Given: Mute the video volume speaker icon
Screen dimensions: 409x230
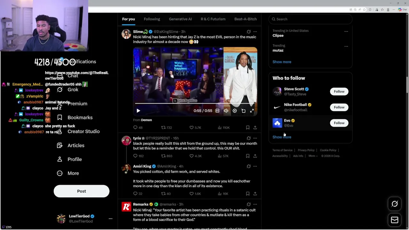Looking at the screenshot, I should pyautogui.click(x=226, y=111).
